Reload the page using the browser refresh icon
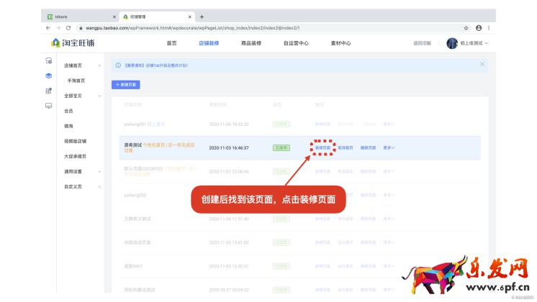The width and height of the screenshot is (537, 302). pos(68,27)
